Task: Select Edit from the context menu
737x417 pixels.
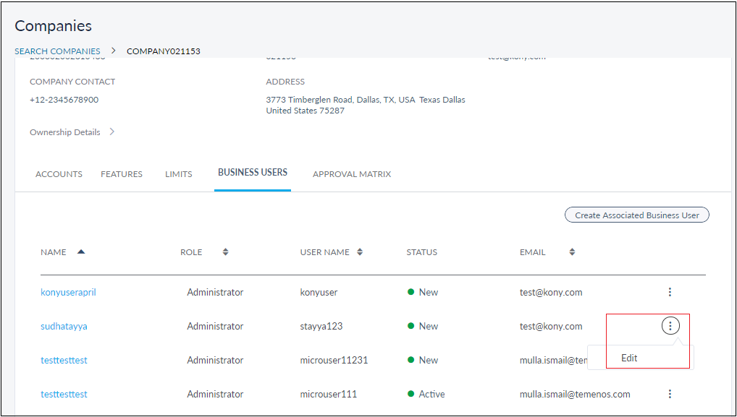Action: point(629,358)
